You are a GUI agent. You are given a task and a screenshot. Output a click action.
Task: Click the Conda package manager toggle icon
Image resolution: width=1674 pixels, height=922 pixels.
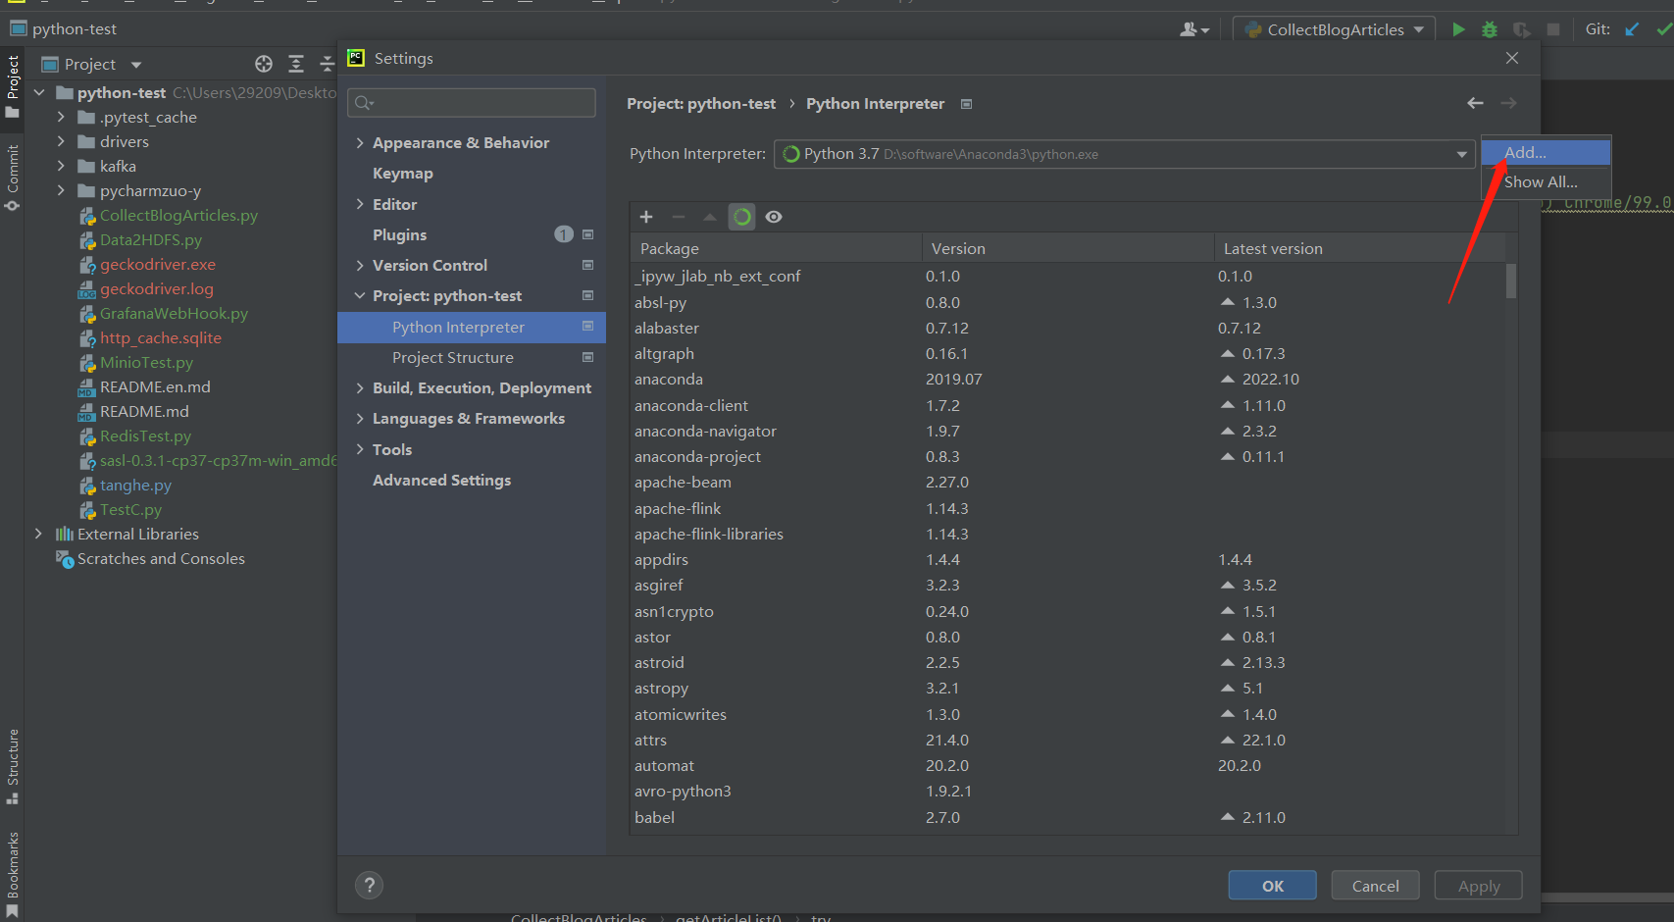[742, 217]
